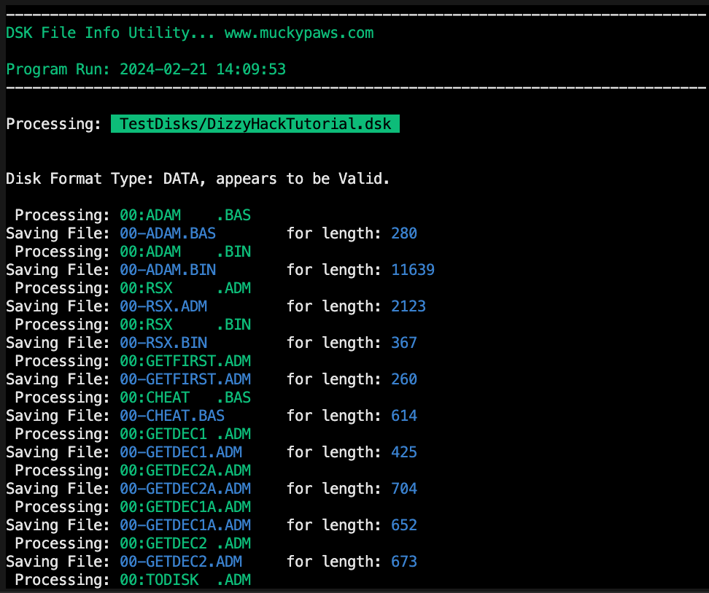Click length value 2123
The height and width of the screenshot is (593, 709).
[408, 306]
